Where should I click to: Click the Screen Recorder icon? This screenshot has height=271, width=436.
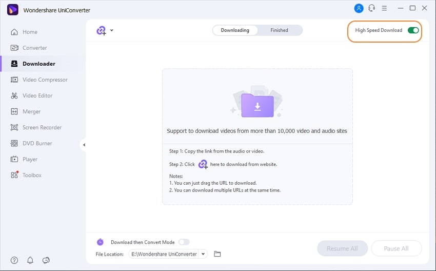14,127
